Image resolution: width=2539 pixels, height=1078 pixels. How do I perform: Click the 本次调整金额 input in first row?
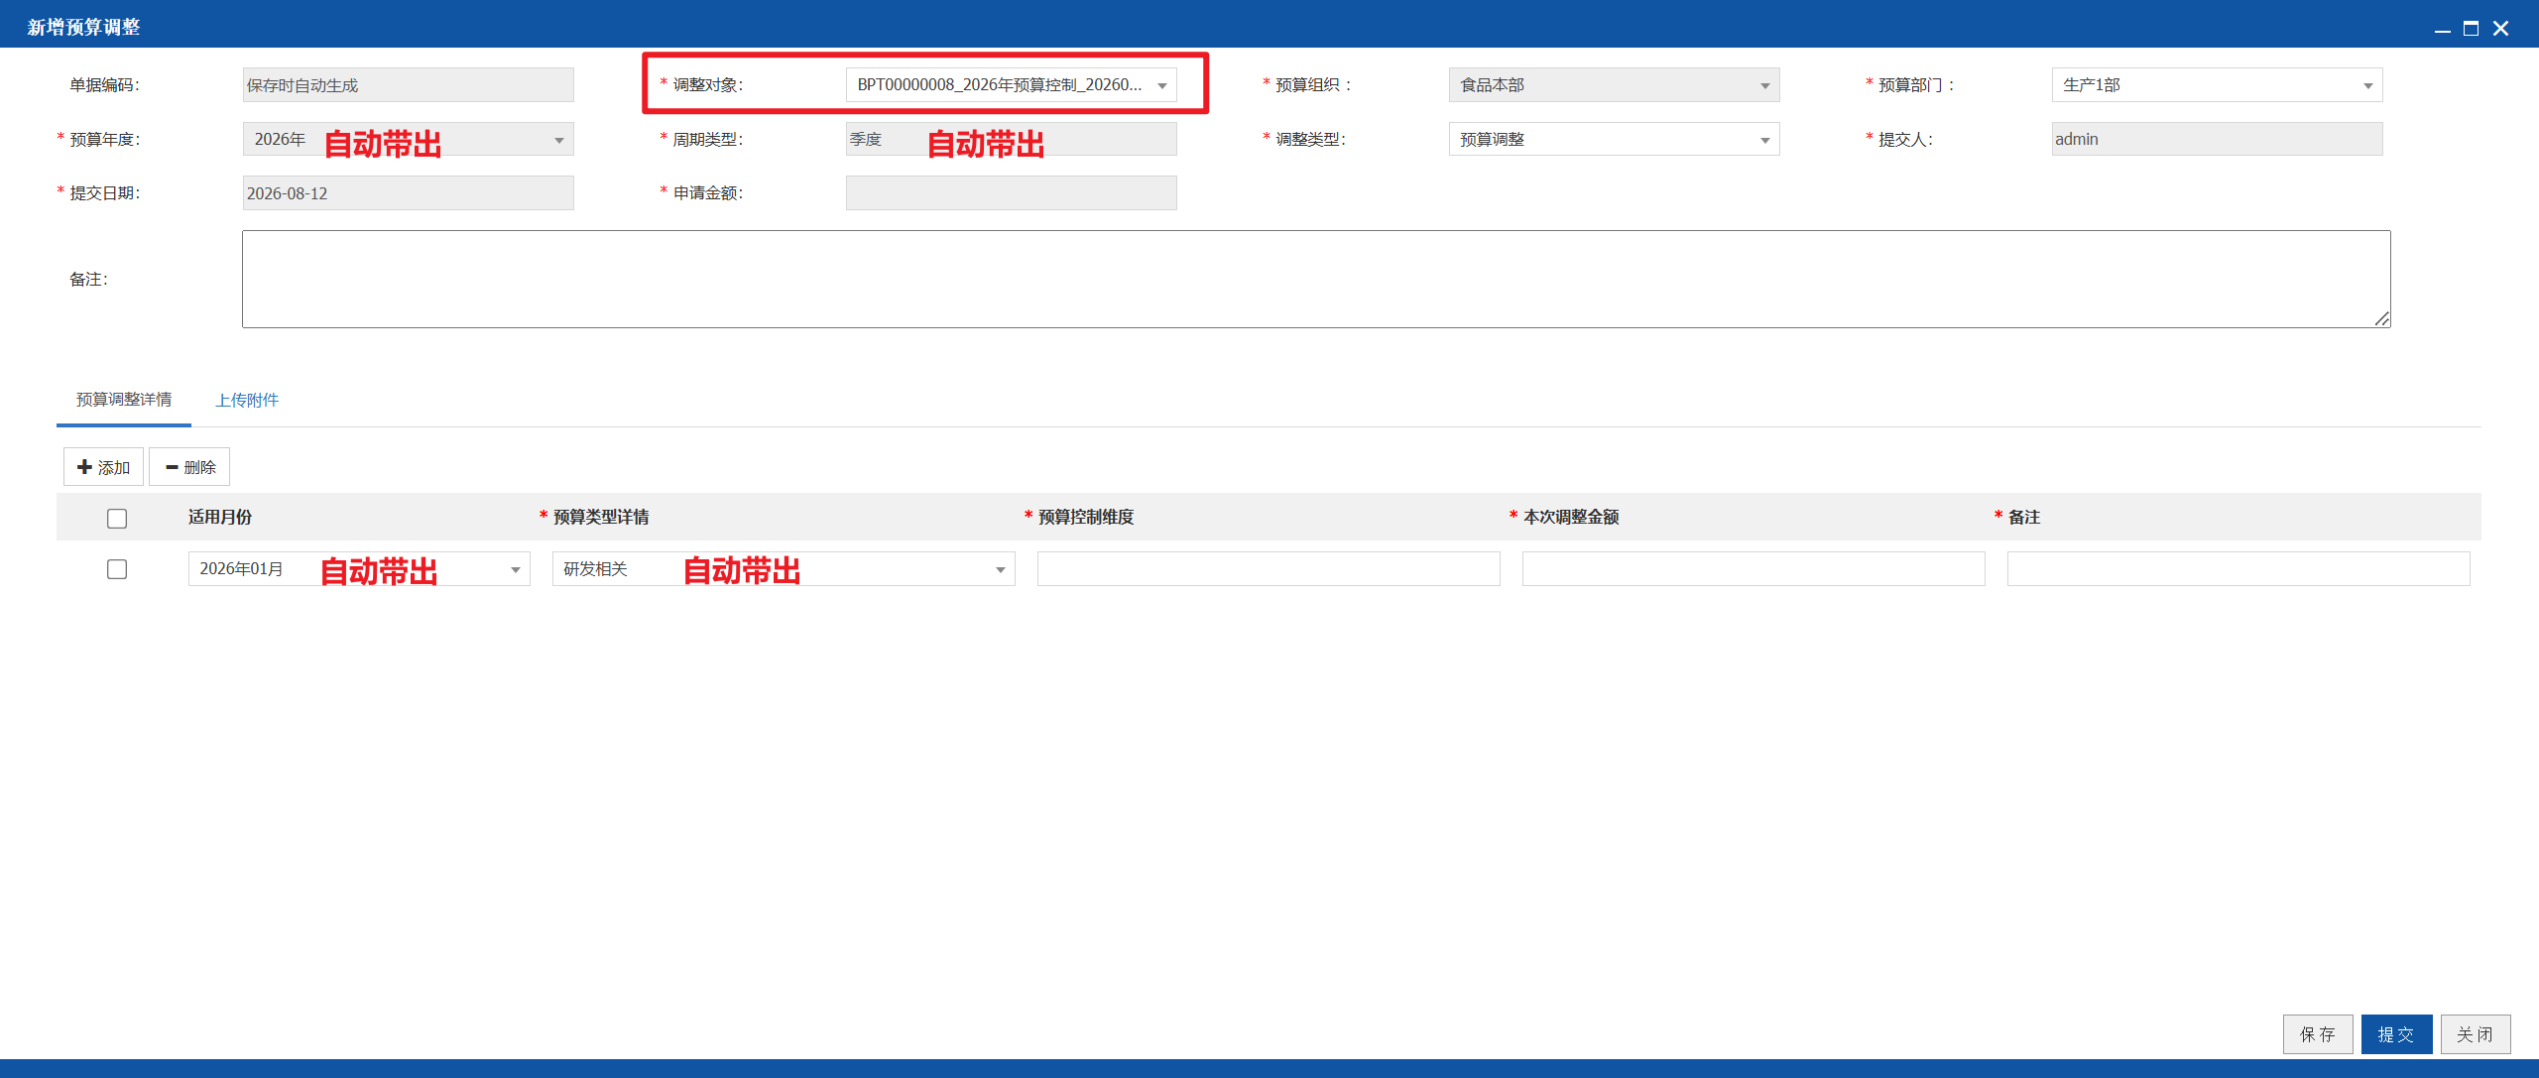pos(1753,569)
